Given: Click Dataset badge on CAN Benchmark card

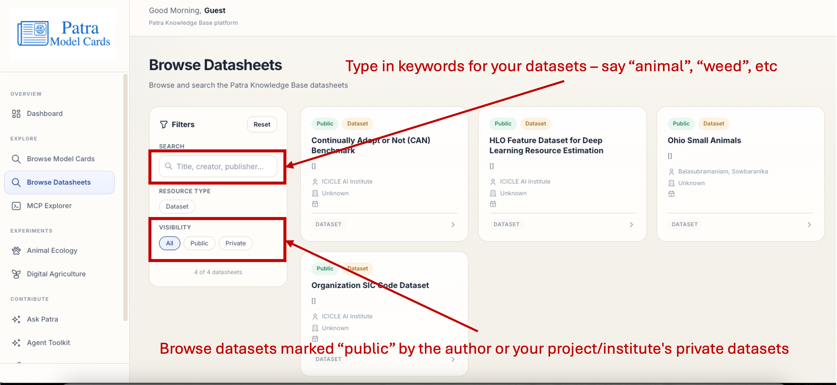Looking at the screenshot, I should point(357,123).
